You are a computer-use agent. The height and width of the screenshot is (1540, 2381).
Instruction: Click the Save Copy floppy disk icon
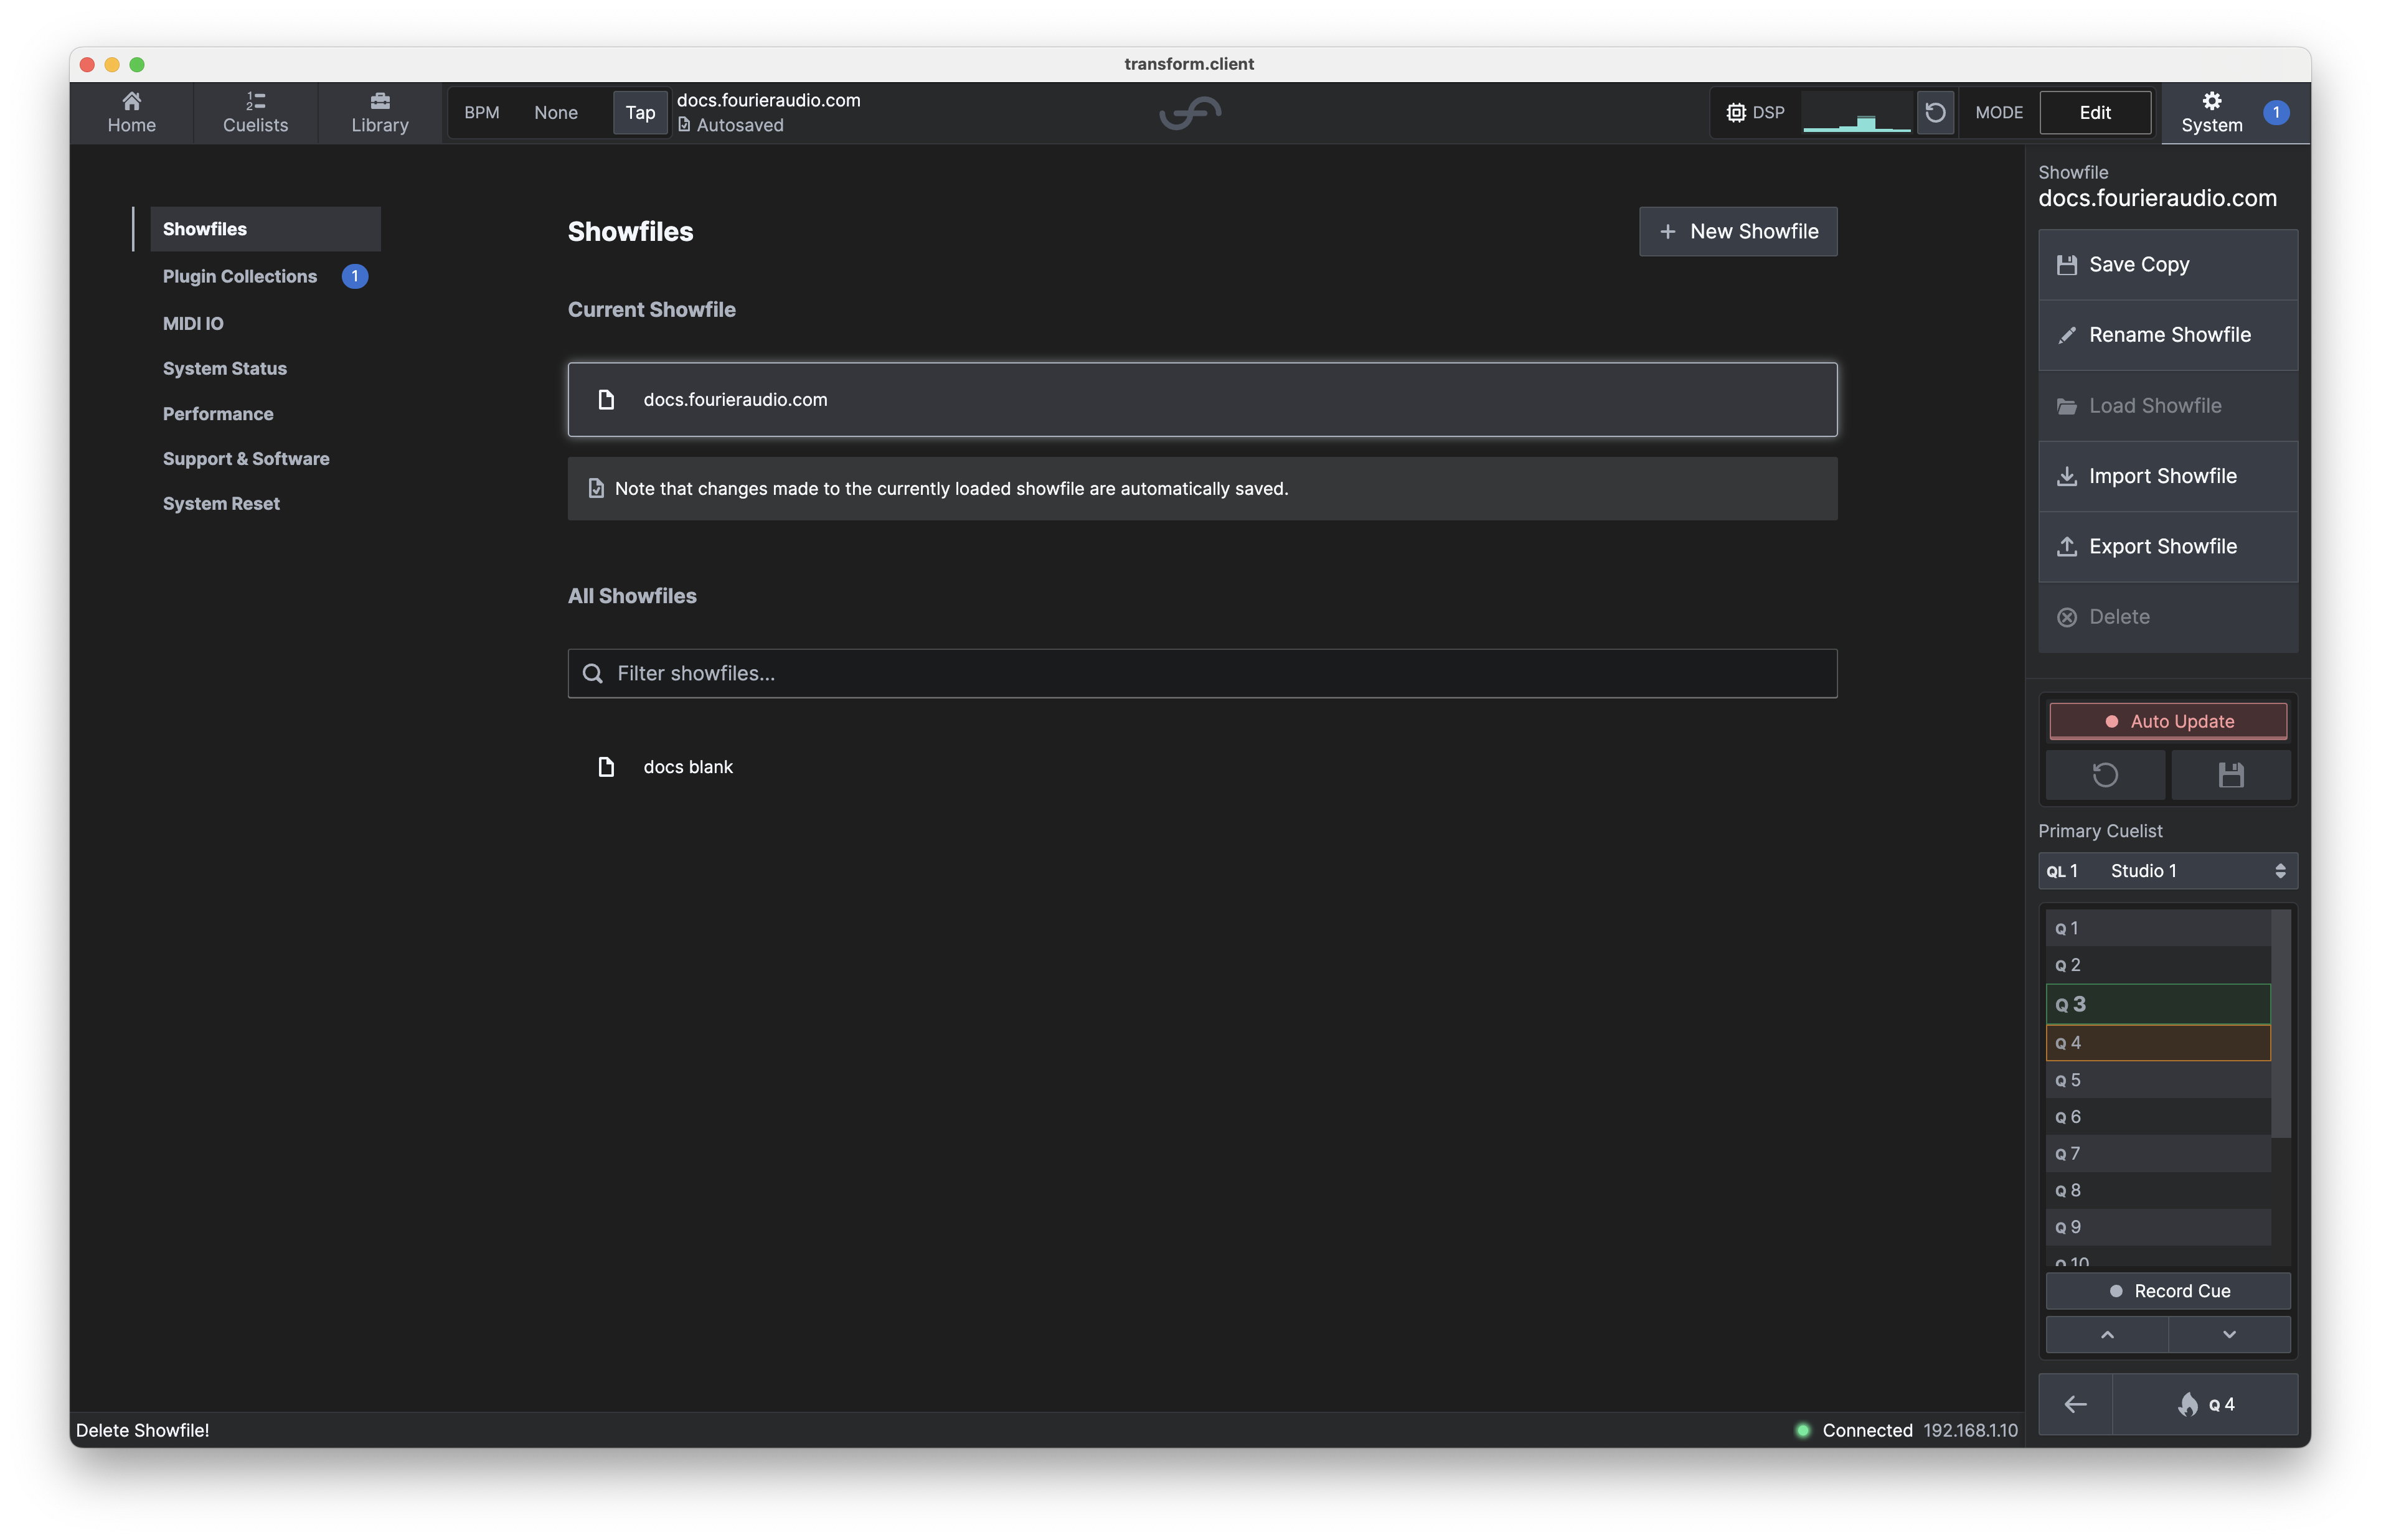(2066, 265)
